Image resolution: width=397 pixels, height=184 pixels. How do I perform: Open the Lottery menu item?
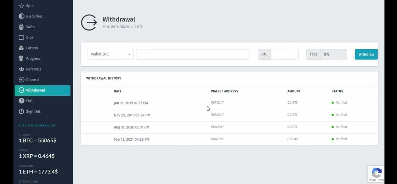coord(32,48)
